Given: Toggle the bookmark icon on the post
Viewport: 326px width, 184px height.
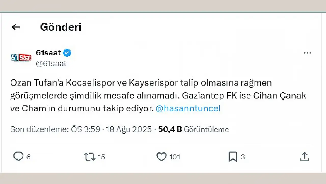Looking at the screenshot, I should pos(233,157).
